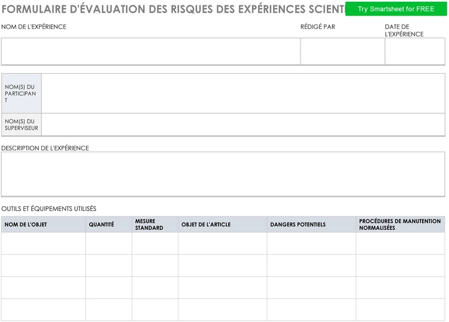The image size is (449, 322).
Task: Click the Nom de l'expérience input box
Action: [x=151, y=52]
